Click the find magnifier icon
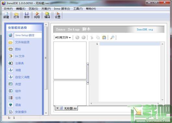The height and width of the screenshot is (123, 172). pyautogui.click(x=112, y=38)
